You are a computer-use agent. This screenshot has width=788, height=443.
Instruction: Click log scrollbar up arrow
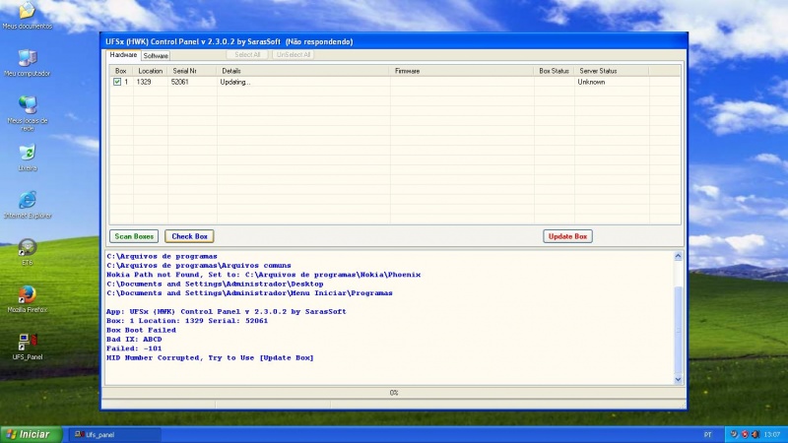pyautogui.click(x=678, y=256)
